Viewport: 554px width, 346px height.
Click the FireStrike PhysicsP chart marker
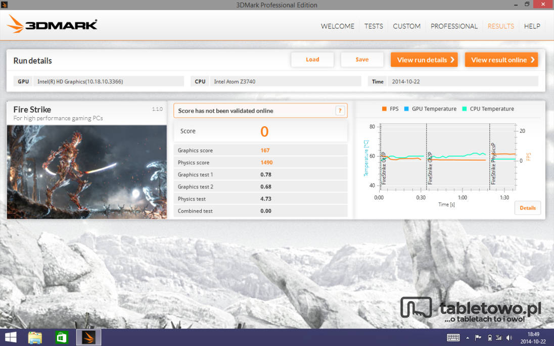pos(493,164)
